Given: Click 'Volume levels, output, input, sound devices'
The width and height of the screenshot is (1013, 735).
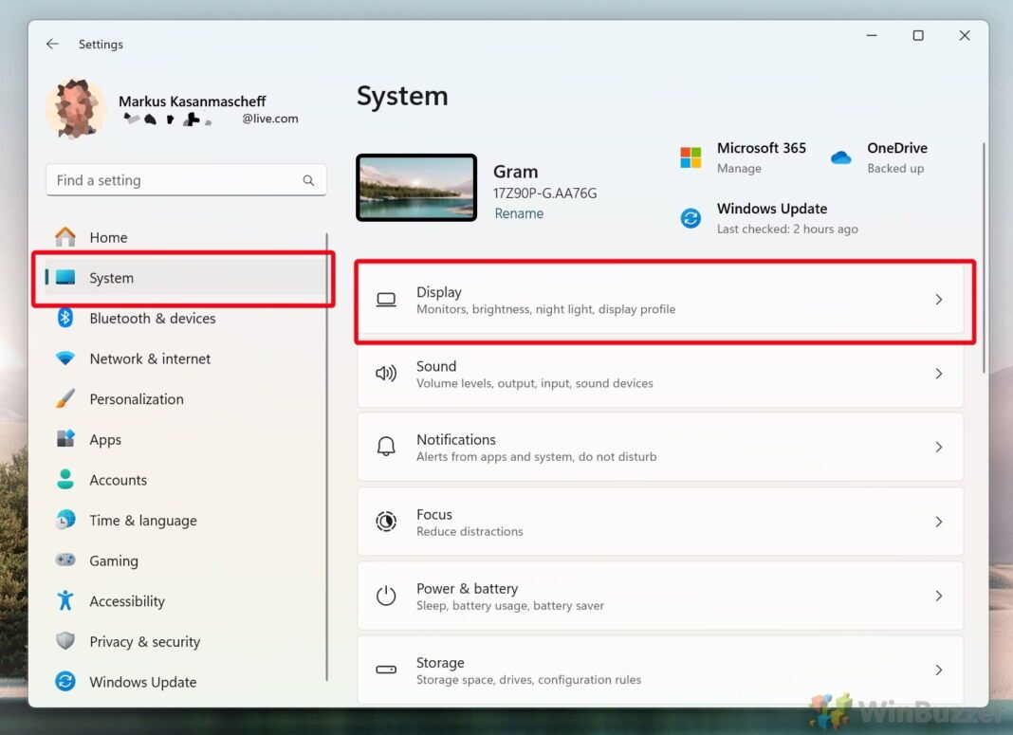Looking at the screenshot, I should click(534, 383).
